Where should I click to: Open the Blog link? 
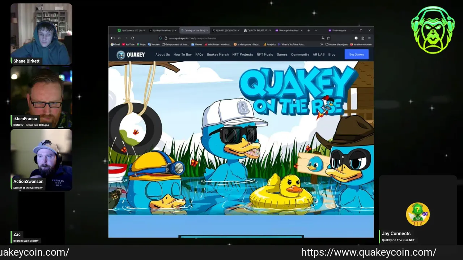332,55
